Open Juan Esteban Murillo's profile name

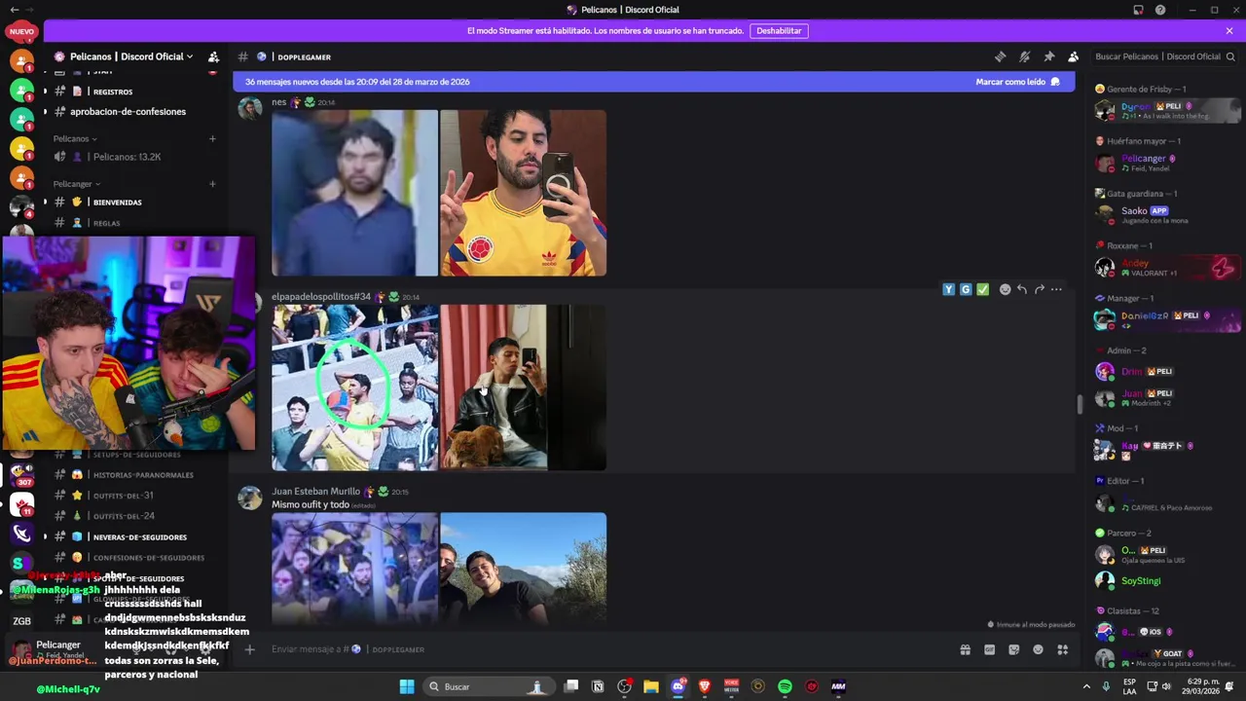tap(315, 492)
